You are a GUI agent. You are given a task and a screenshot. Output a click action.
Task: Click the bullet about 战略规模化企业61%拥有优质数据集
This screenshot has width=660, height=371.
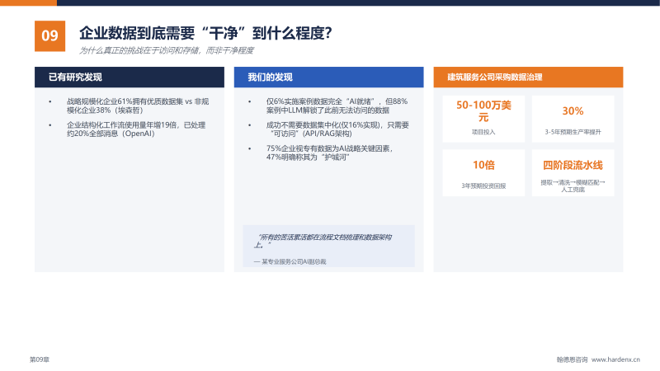pos(138,106)
